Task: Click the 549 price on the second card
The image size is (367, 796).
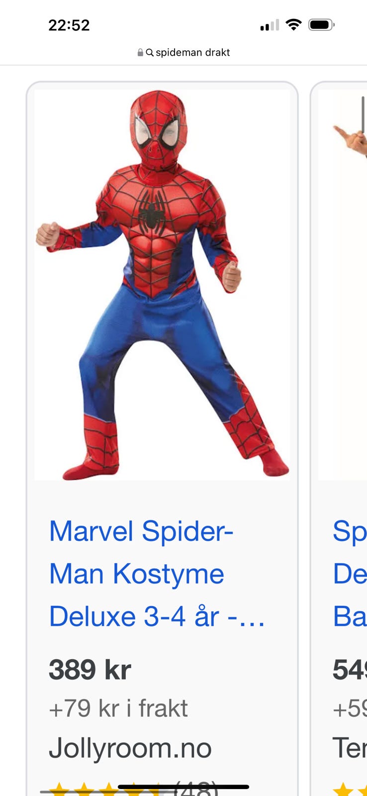Action: pyautogui.click(x=350, y=670)
